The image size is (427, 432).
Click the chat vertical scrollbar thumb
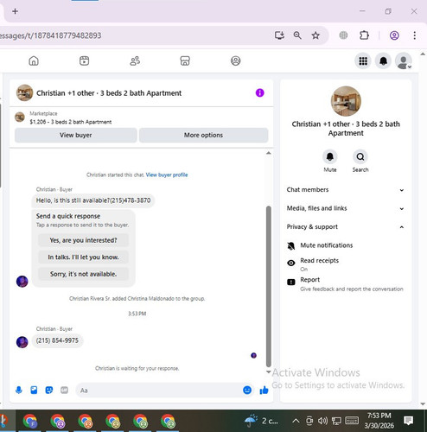coord(269,287)
